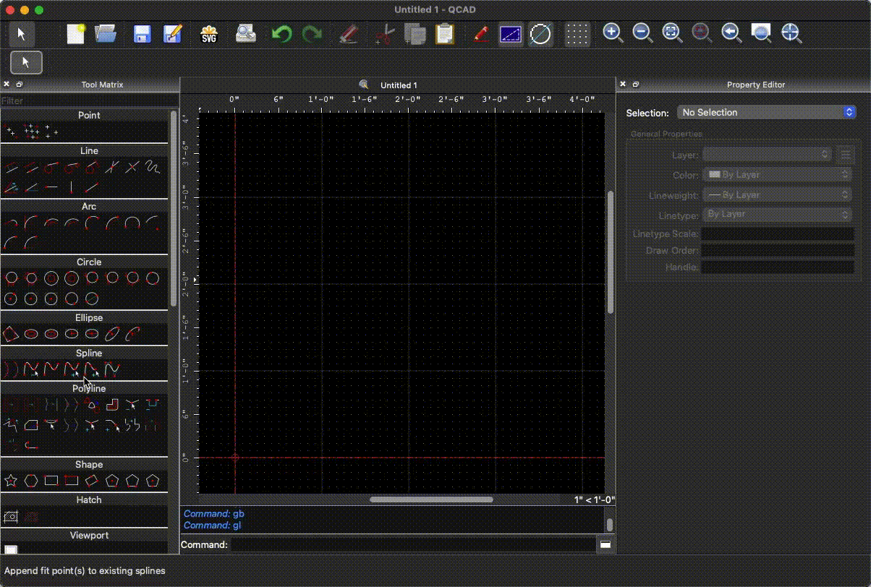Screen dimensions: 871x587
Task: Open the Linetype By Layer dropdown
Action: pos(778,214)
